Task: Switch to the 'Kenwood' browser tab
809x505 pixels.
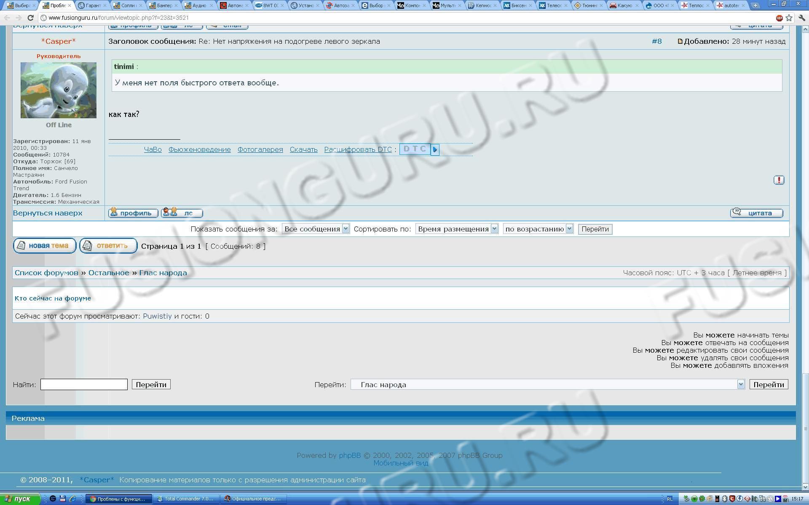Action: 483,5
